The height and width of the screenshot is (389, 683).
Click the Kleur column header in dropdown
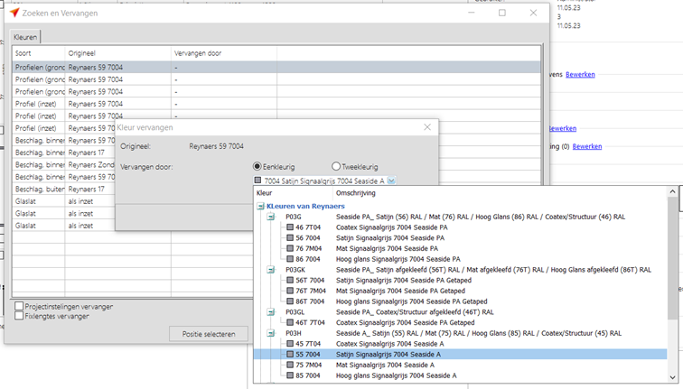[293, 193]
